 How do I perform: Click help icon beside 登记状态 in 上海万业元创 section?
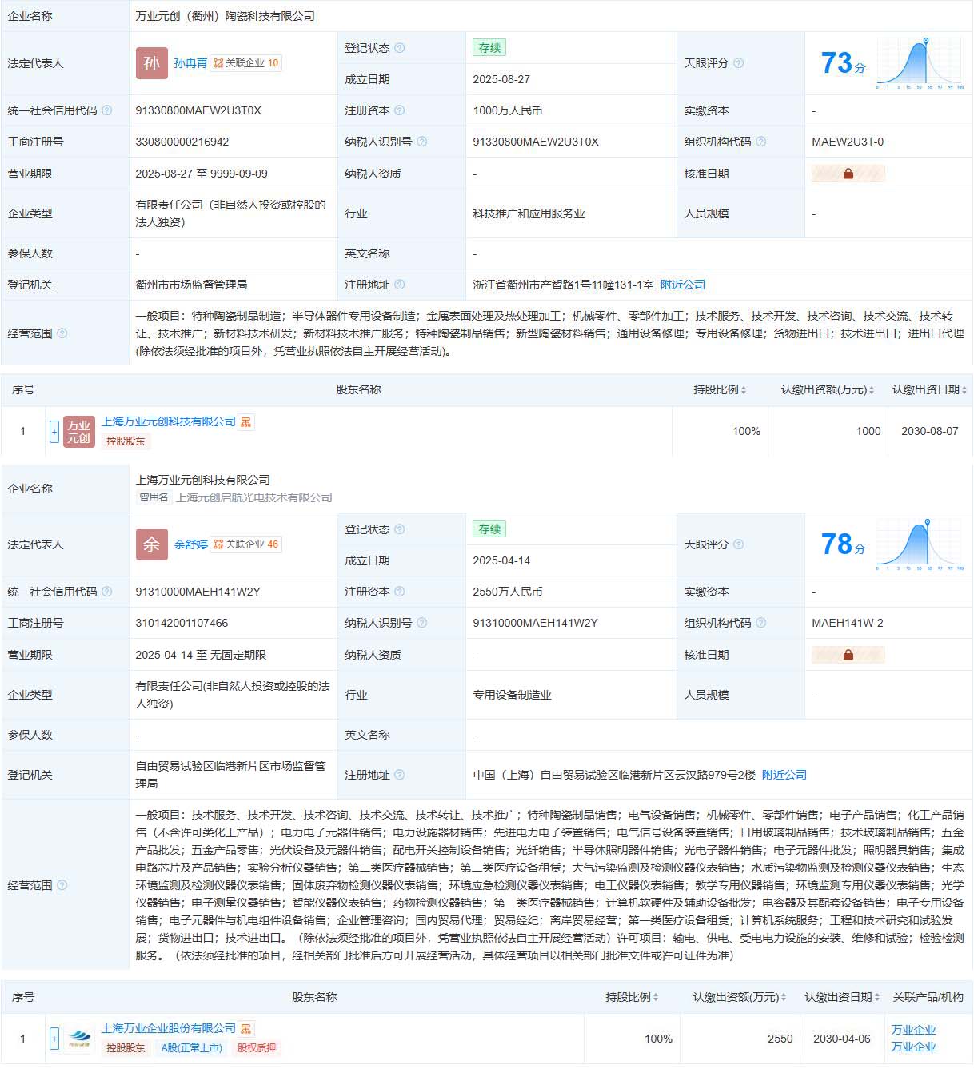(400, 529)
